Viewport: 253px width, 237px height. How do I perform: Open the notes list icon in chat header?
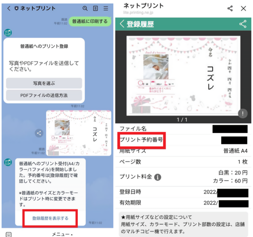coord(95,8)
